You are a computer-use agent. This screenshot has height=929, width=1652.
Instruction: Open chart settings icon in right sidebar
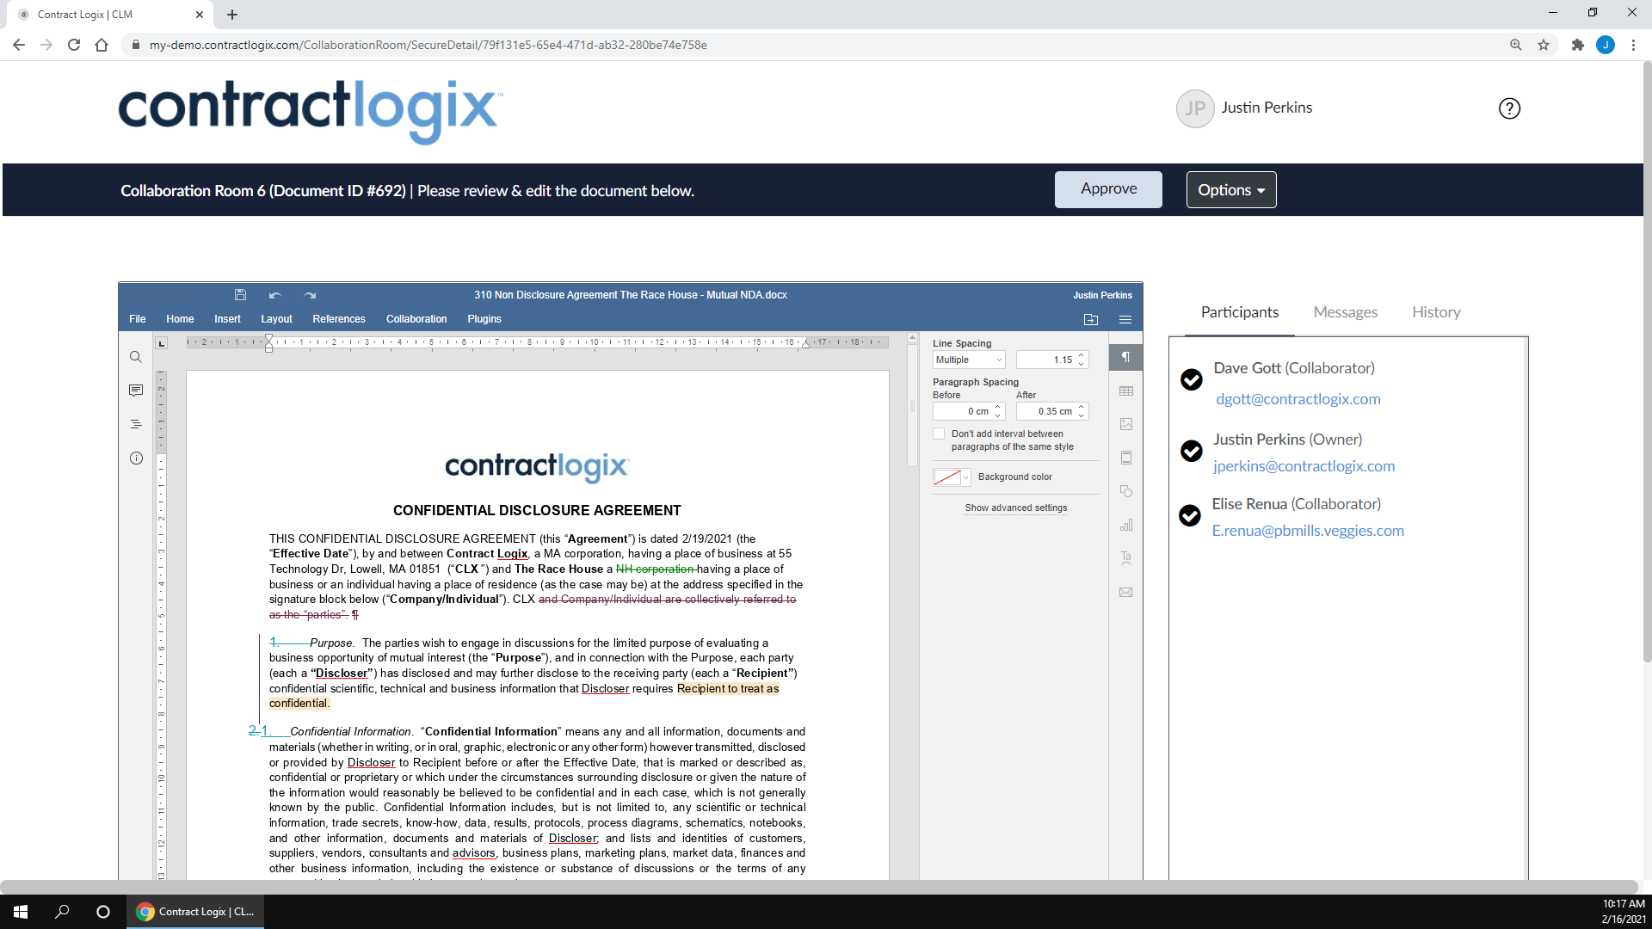click(1125, 525)
